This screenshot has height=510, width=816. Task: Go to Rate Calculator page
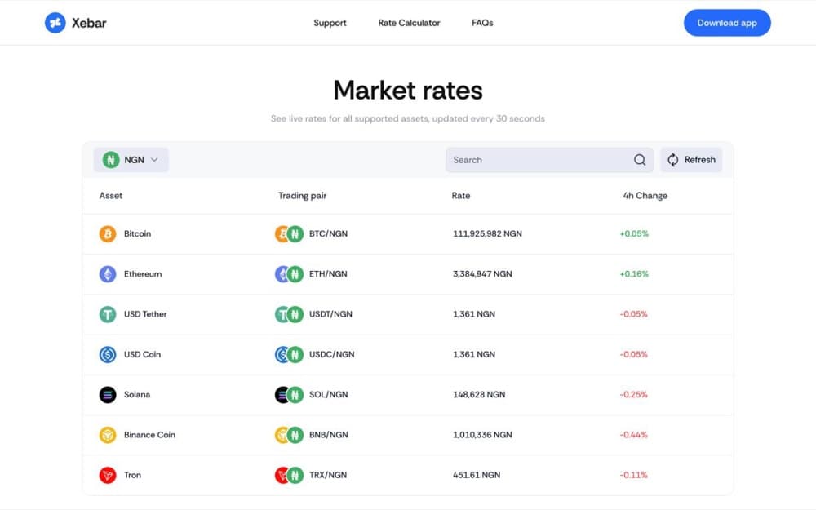(x=409, y=23)
